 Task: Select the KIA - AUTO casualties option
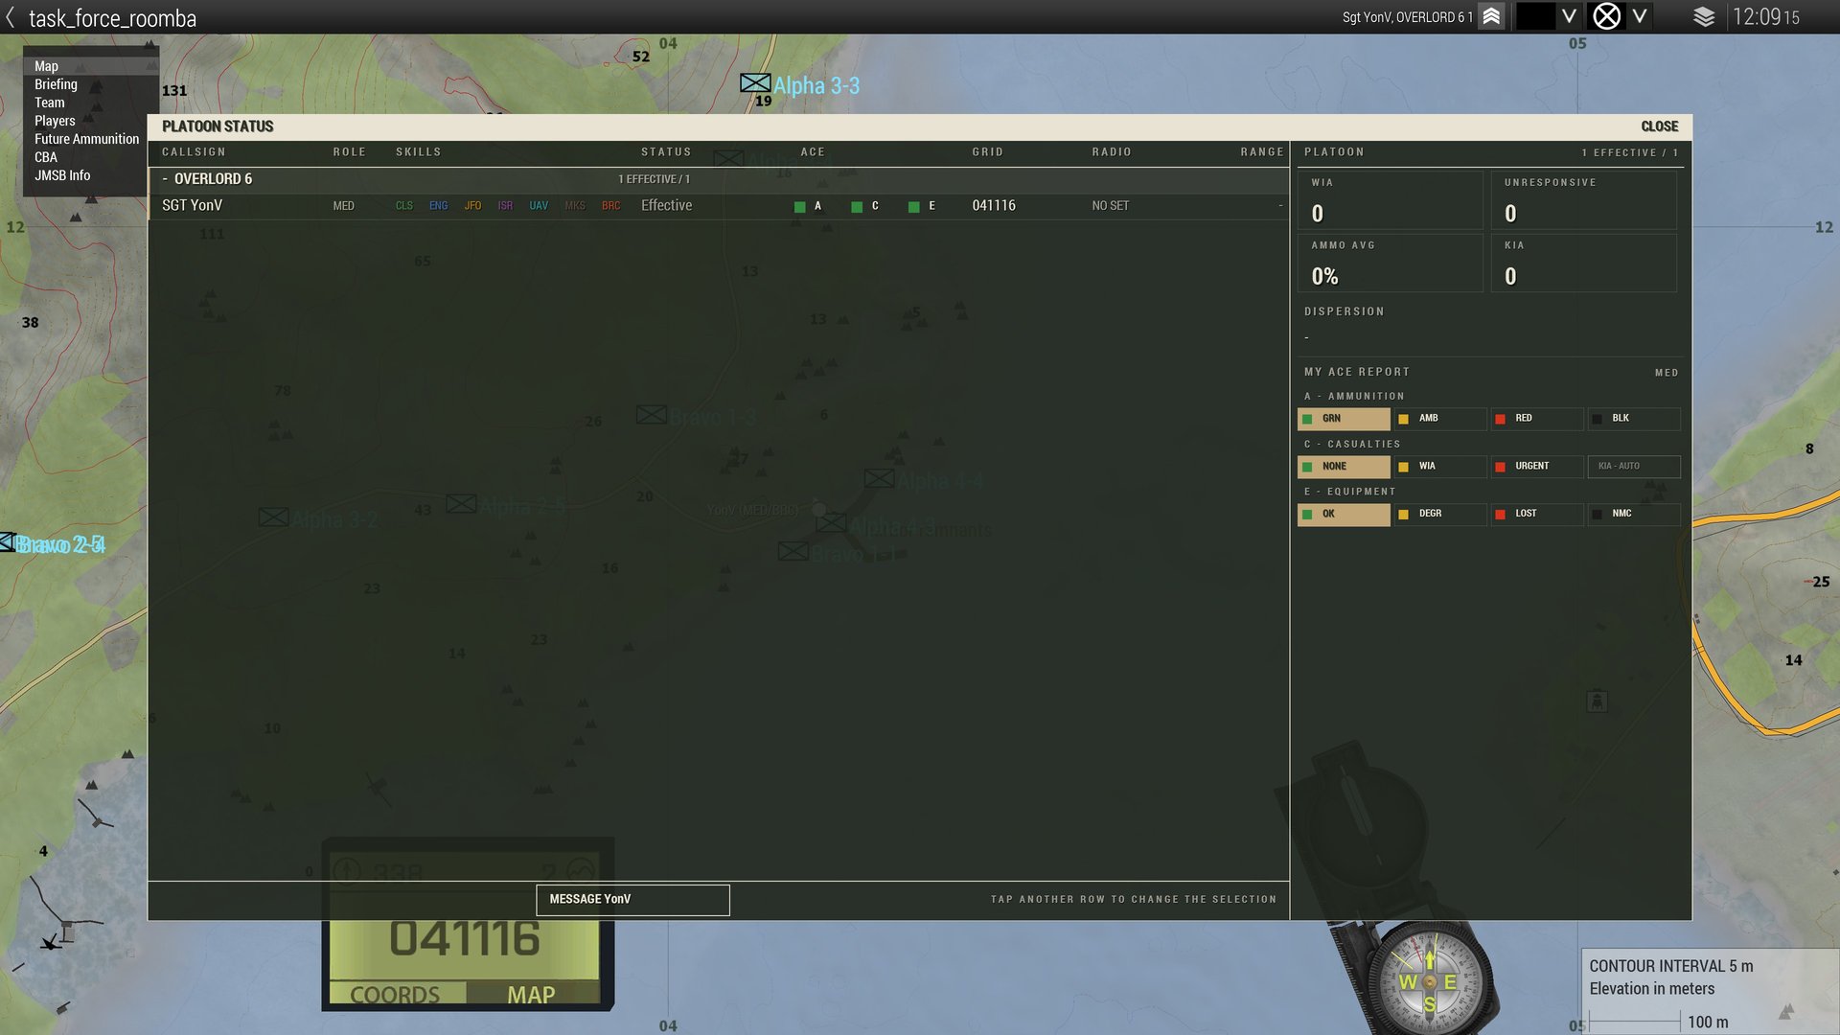coord(1634,467)
